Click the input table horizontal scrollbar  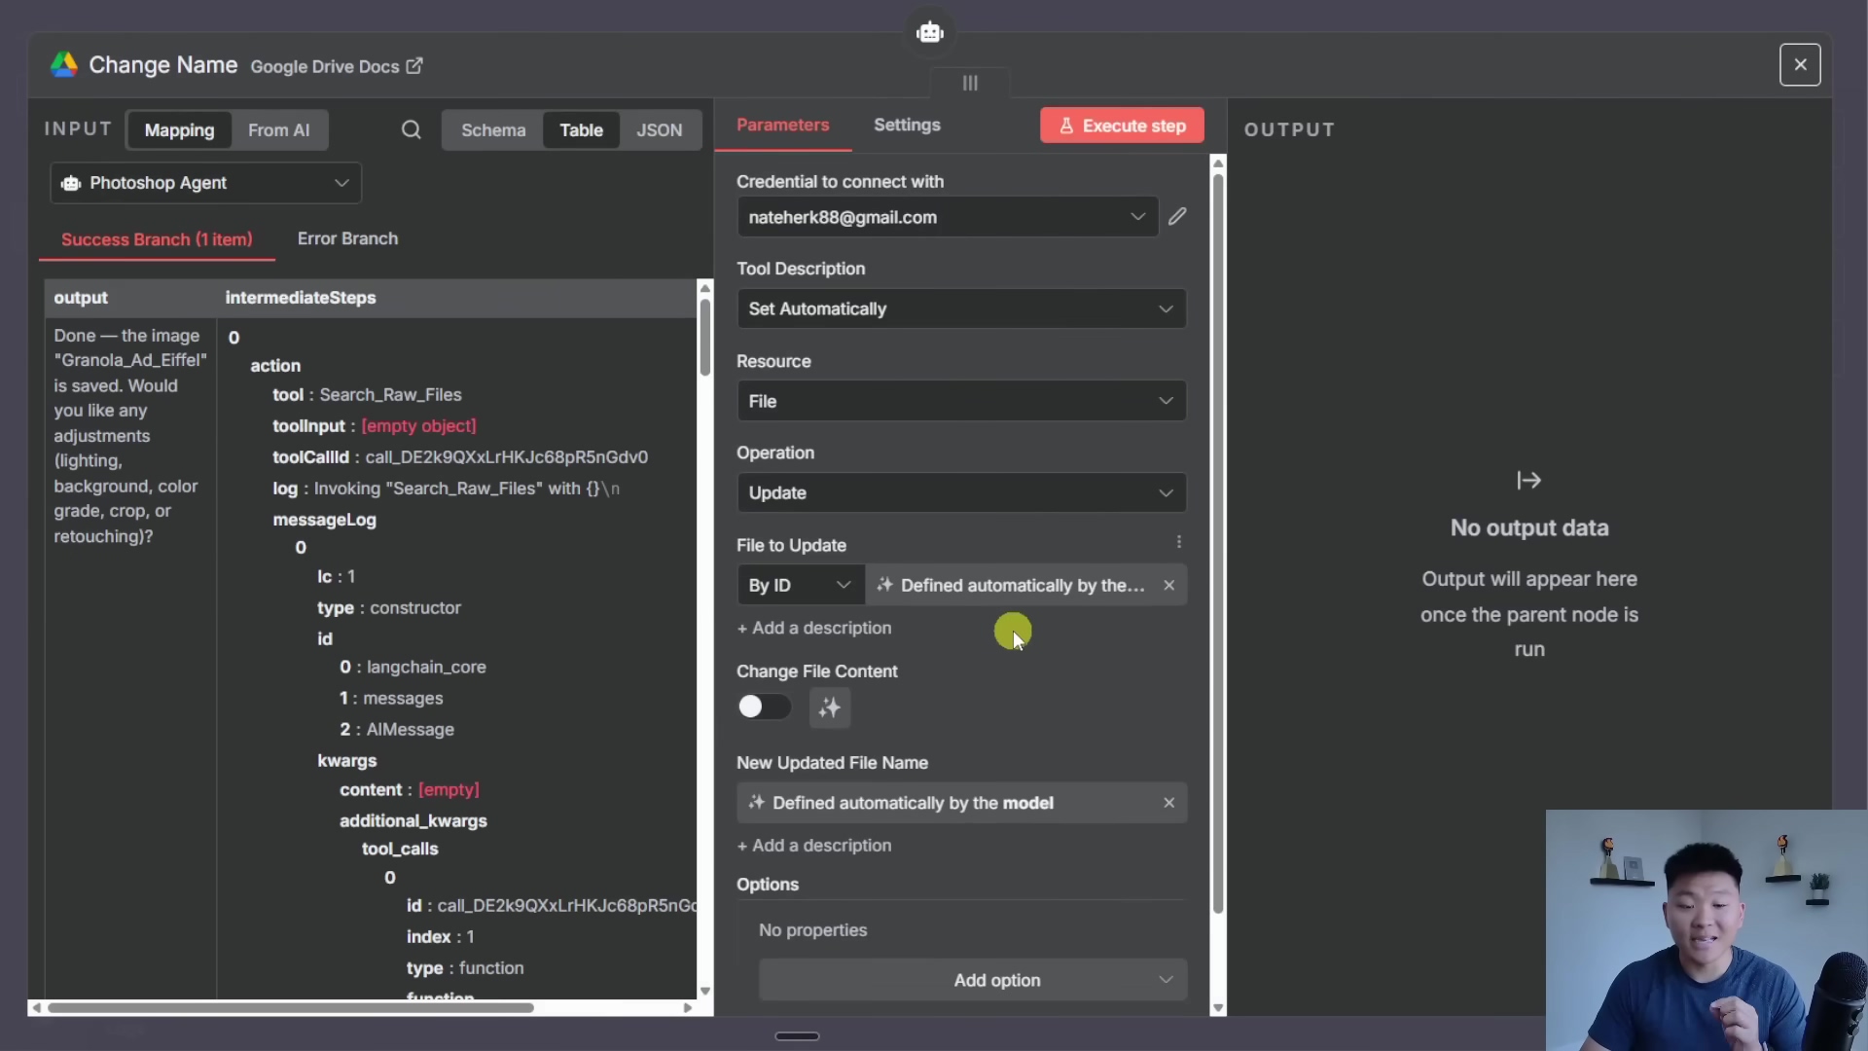(290, 1007)
